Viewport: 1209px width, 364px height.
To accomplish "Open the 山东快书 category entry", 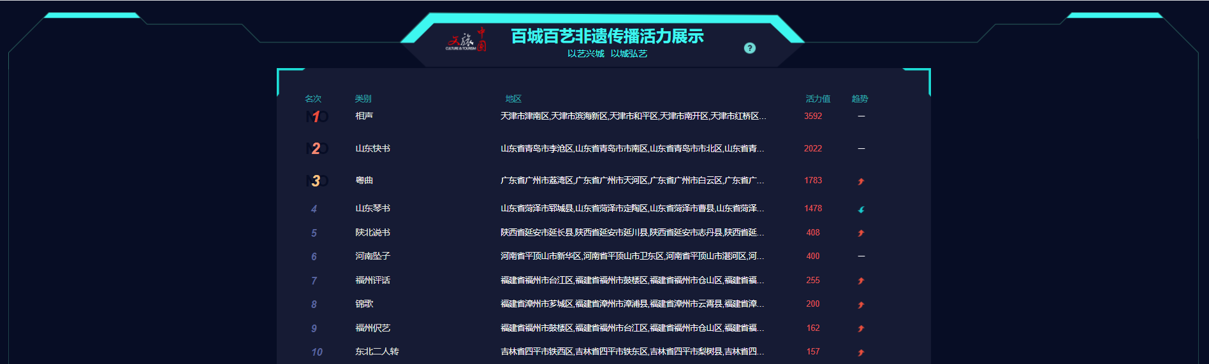I will click(372, 148).
